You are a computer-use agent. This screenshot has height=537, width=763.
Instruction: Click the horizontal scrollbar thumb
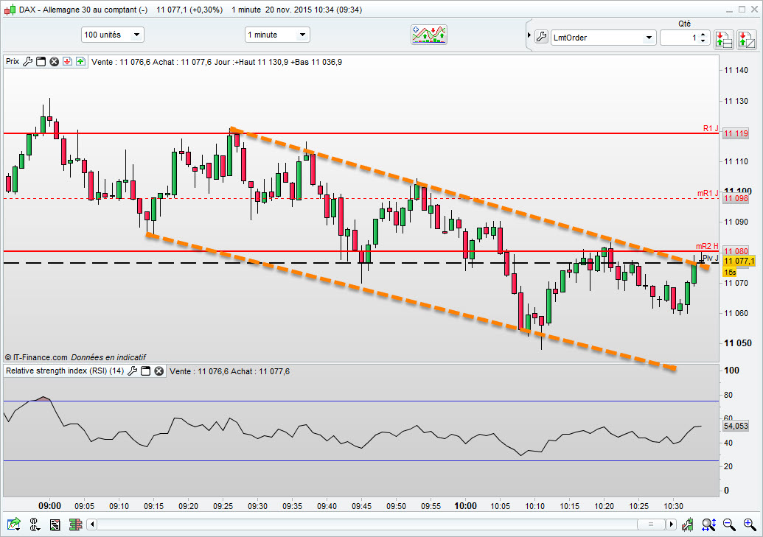tap(651, 524)
